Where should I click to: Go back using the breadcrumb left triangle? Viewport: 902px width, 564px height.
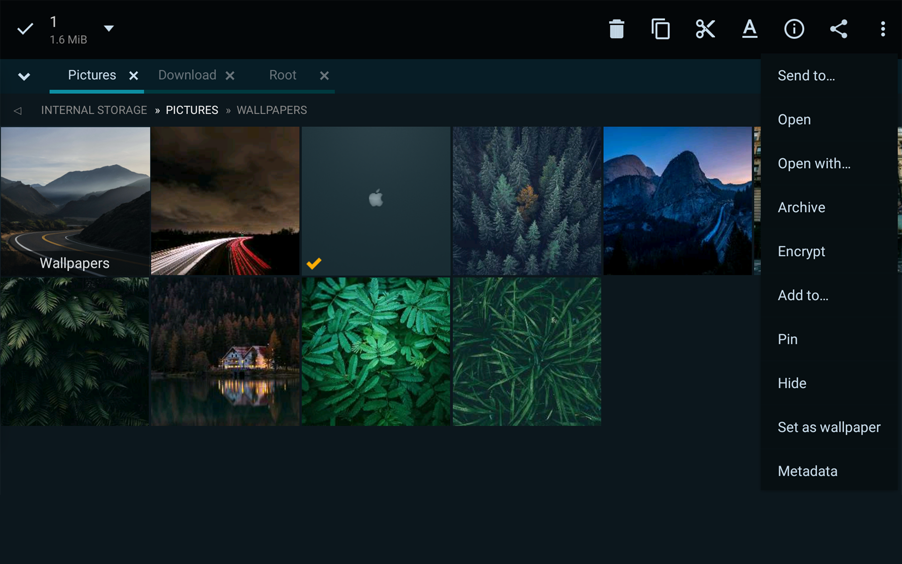pos(17,110)
